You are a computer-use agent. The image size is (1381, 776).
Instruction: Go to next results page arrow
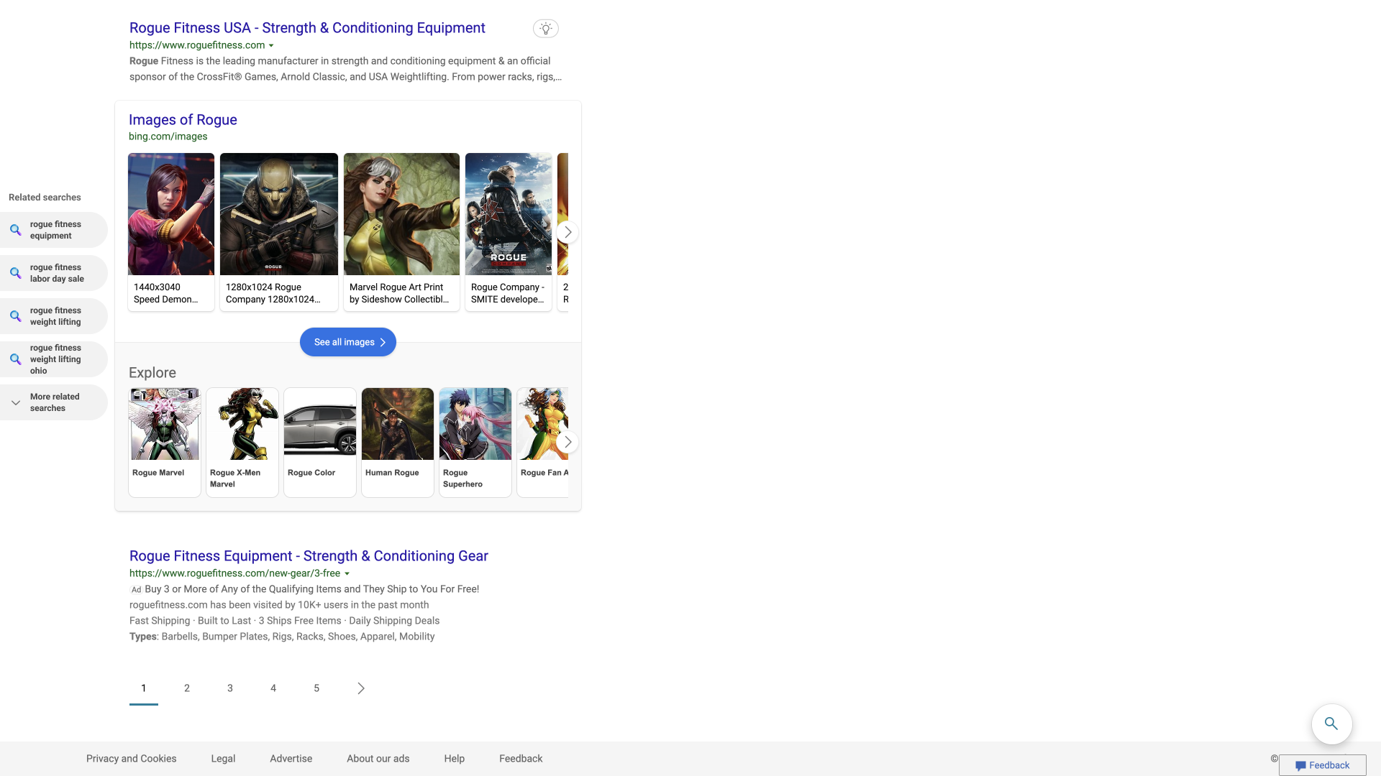361,688
